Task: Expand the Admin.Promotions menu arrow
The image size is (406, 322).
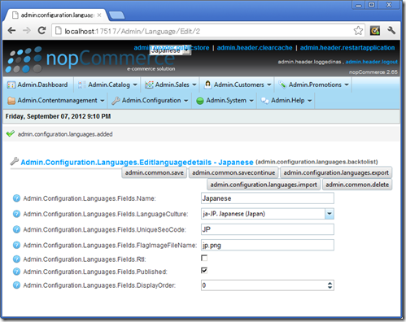Action: pos(347,85)
